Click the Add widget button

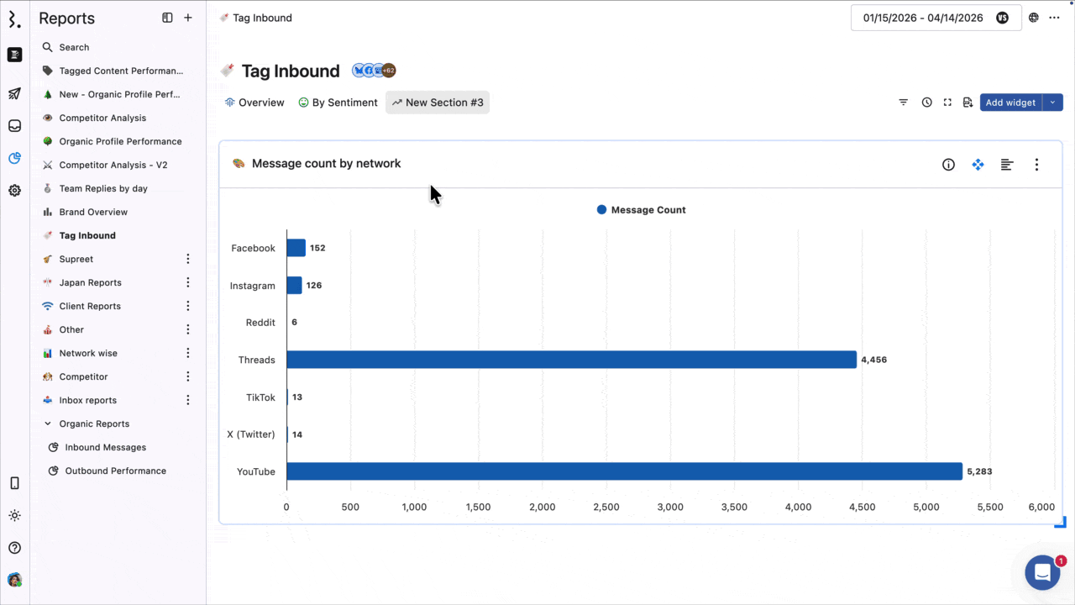click(x=1010, y=103)
